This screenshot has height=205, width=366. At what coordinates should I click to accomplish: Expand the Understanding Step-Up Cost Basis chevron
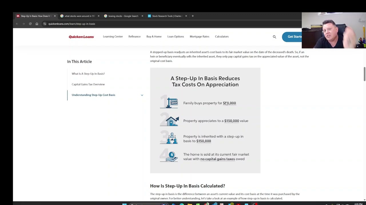point(142,95)
